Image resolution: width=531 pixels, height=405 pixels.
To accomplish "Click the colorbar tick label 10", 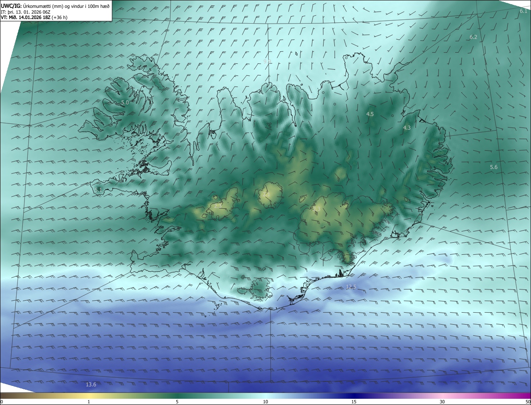I will (265, 402).
